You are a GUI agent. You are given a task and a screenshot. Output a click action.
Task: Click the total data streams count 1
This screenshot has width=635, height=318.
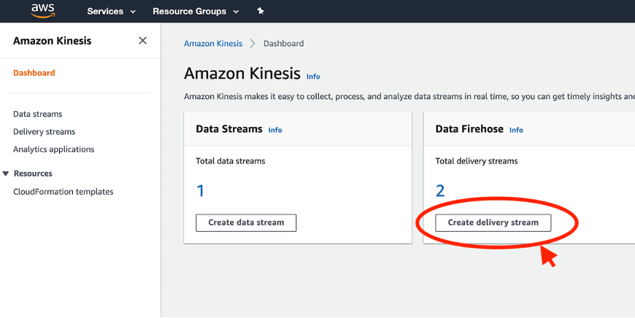click(201, 191)
